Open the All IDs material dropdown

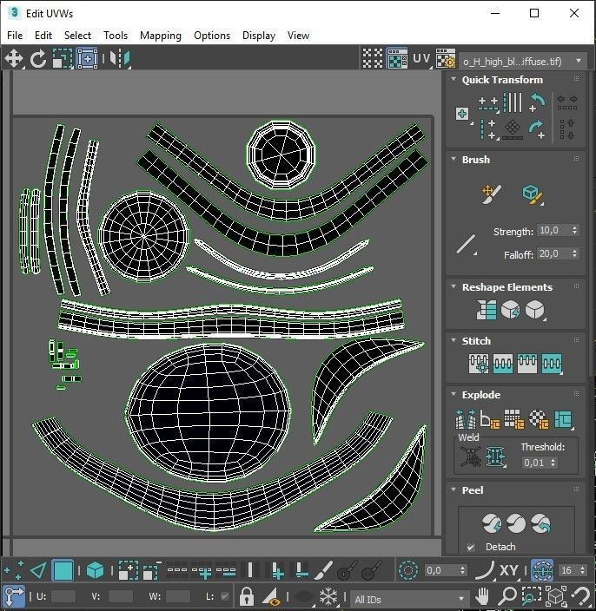[409, 599]
